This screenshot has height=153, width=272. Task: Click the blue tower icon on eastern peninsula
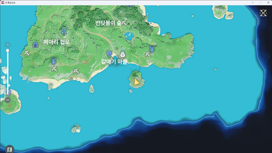(152, 49)
